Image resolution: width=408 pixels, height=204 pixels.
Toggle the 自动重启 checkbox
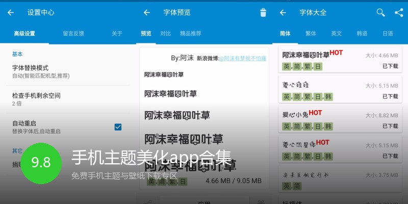[118, 127]
